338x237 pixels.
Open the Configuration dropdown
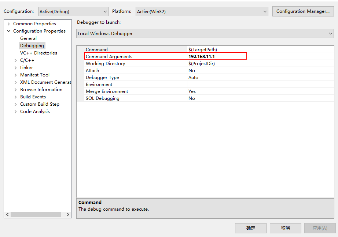point(73,12)
